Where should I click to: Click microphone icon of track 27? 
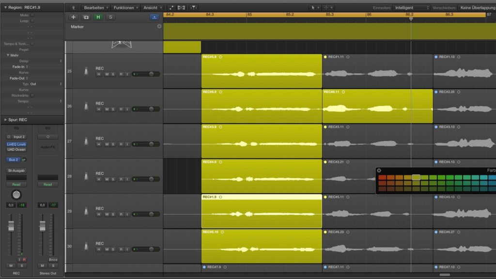[x=86, y=141]
